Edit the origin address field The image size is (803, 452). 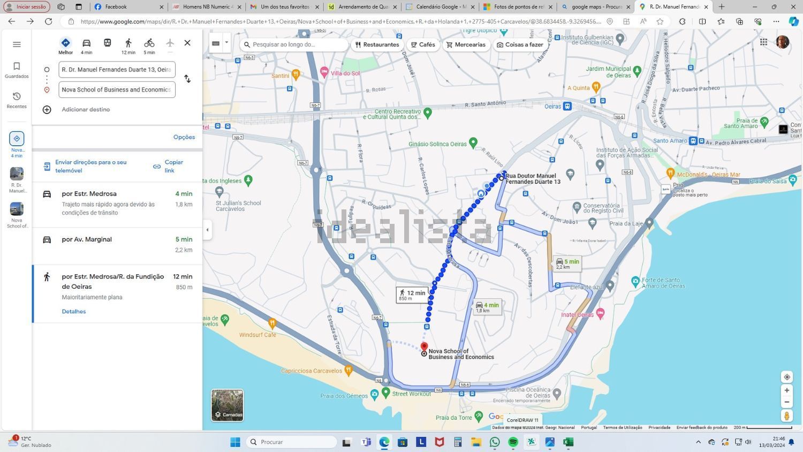point(117,69)
